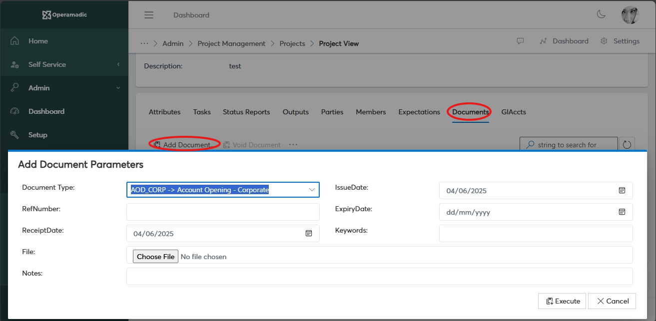This screenshot has height=321, width=656.
Task: Click the IssueDate date field
Action: [536, 190]
